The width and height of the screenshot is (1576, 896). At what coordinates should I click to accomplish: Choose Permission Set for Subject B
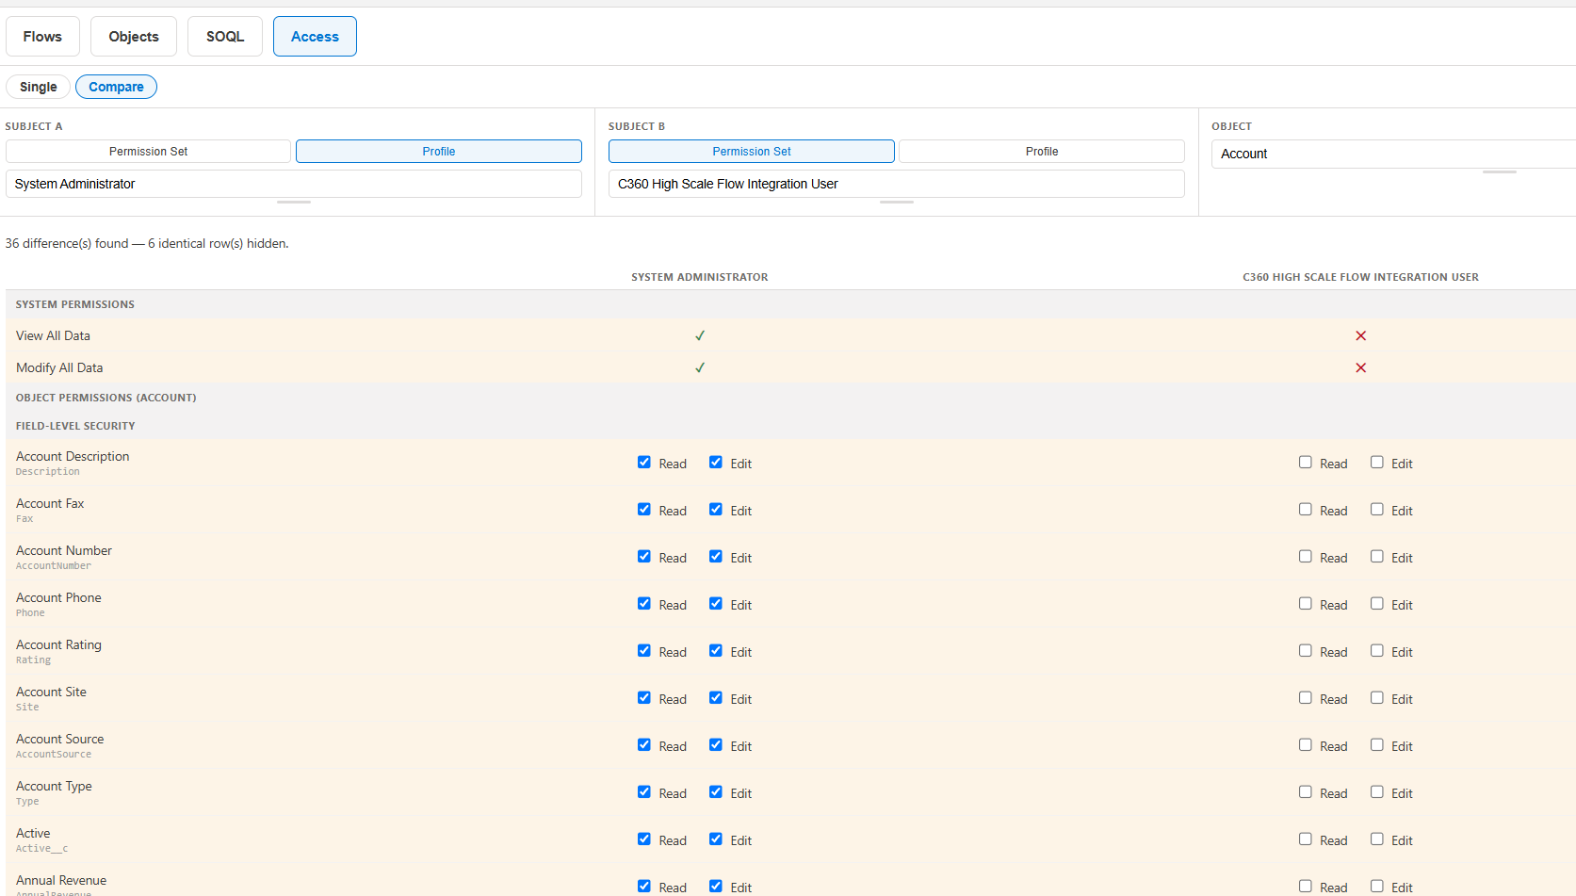tap(752, 152)
